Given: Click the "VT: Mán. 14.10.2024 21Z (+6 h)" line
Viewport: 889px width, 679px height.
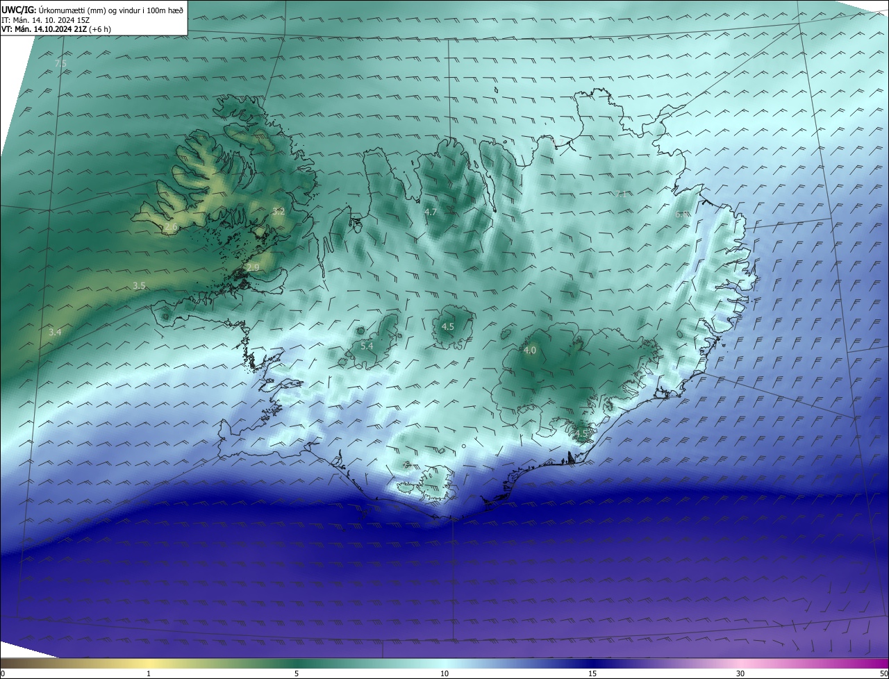Looking at the screenshot, I should click(56, 29).
